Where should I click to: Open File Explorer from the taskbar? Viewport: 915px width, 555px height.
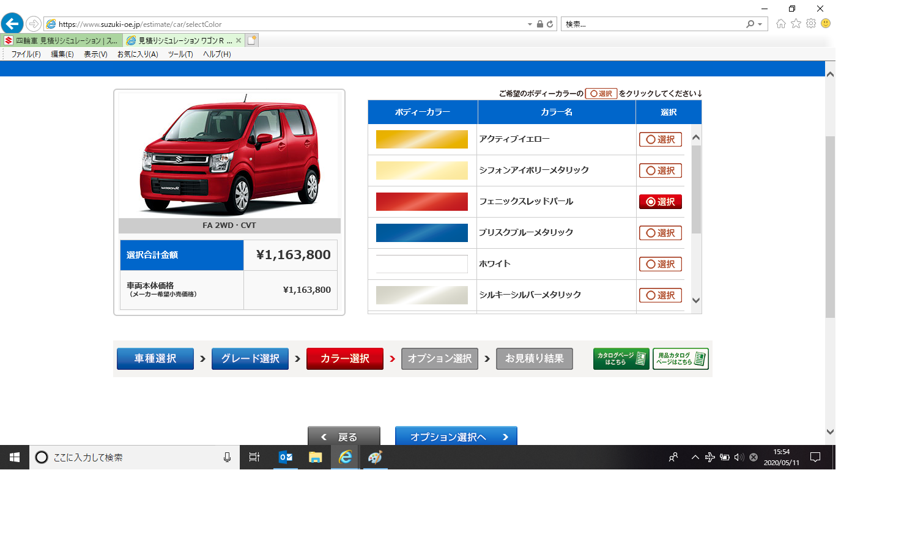point(315,457)
